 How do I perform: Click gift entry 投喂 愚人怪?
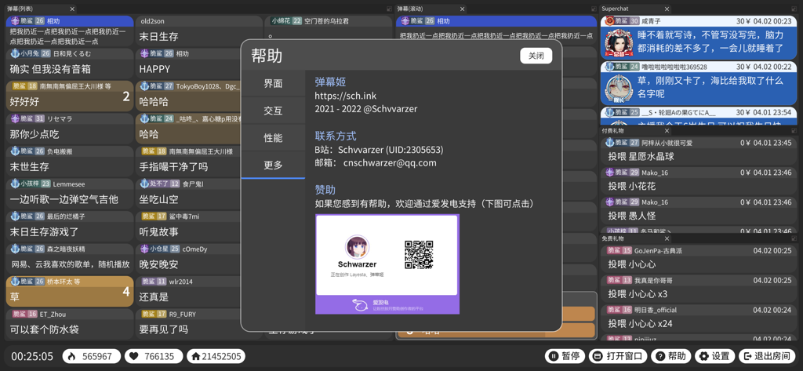[x=697, y=211]
